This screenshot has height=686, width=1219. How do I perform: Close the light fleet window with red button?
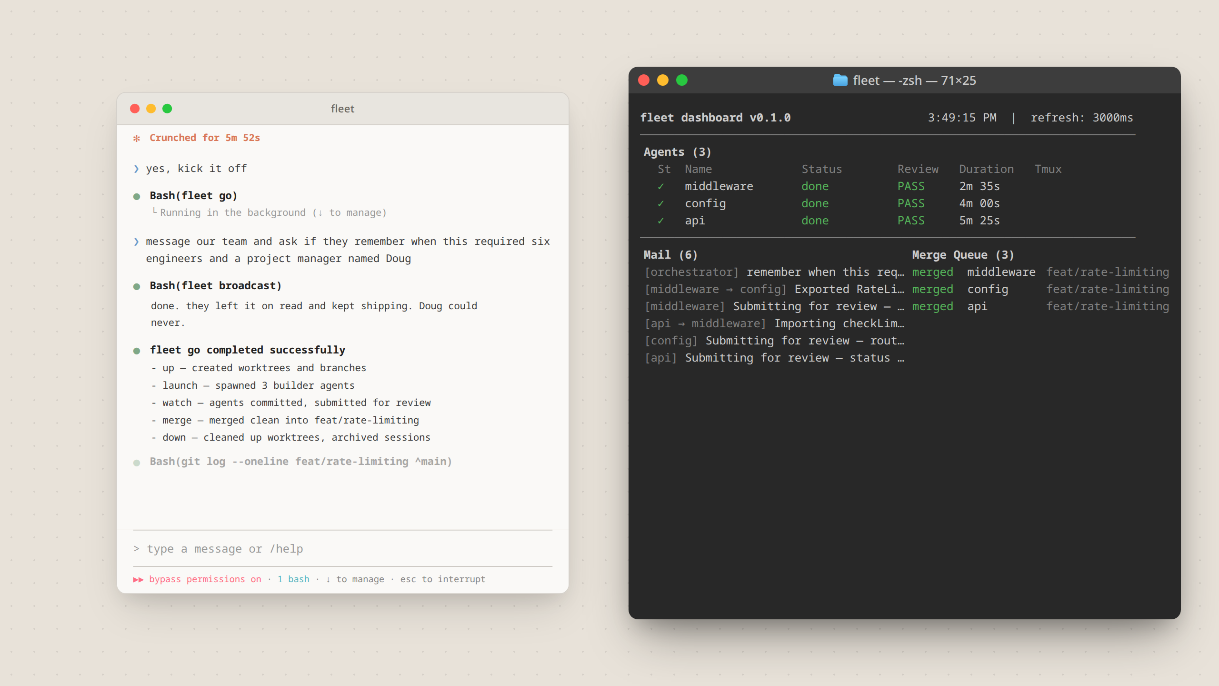(x=135, y=109)
